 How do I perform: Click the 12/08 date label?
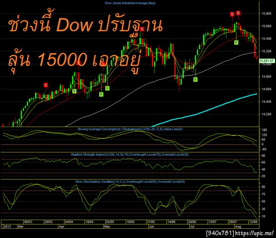pyautogui.click(x=253, y=222)
